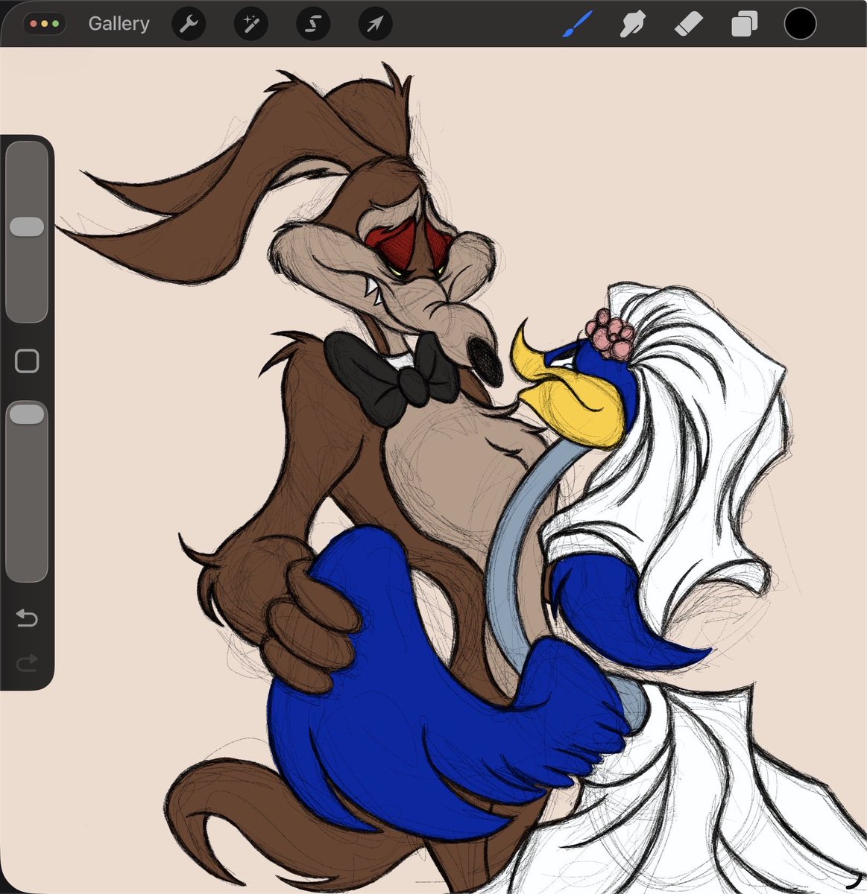Click the brush opacity slider handle
Viewport: 867px width, 894px height.
click(27, 414)
